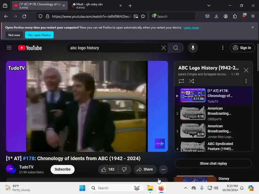The height and width of the screenshot is (194, 259).
Task: Click the Firefox taskbar icon
Action: coord(161,188)
